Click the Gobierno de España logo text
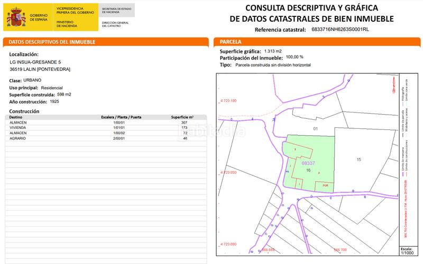423x264 pixels. coord(38,18)
